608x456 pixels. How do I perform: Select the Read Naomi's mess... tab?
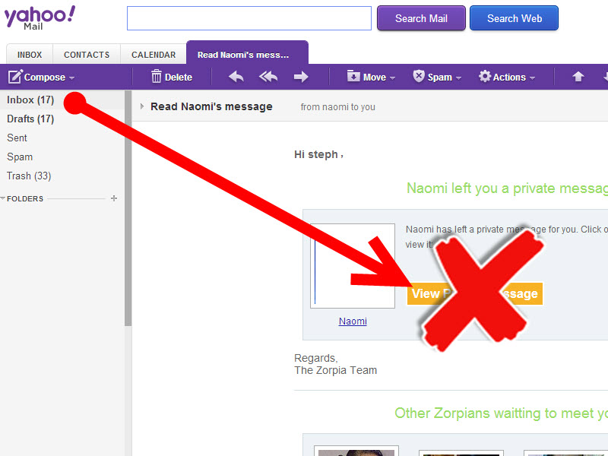(248, 54)
